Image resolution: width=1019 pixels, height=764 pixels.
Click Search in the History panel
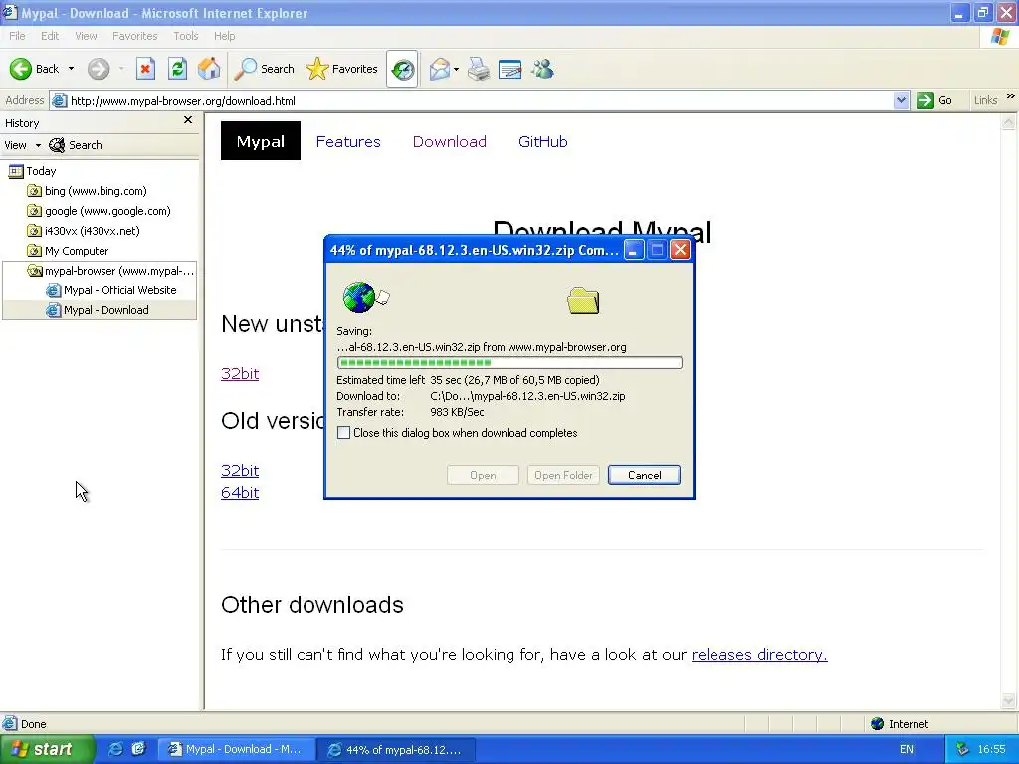[76, 145]
